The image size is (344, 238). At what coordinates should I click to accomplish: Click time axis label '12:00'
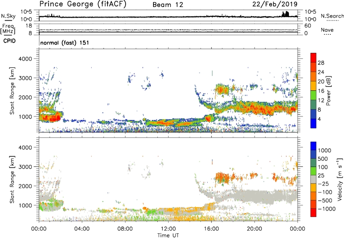click(x=168, y=229)
